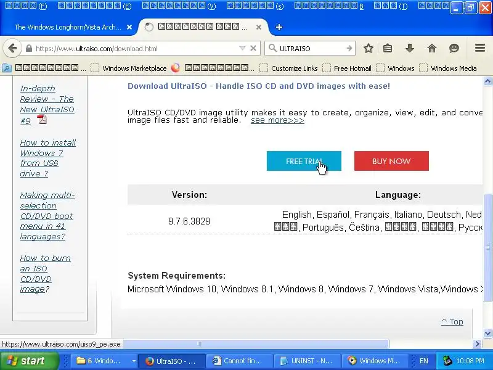Click the horizontal scrollbar right arrow
493x370 pixels.
(477, 344)
